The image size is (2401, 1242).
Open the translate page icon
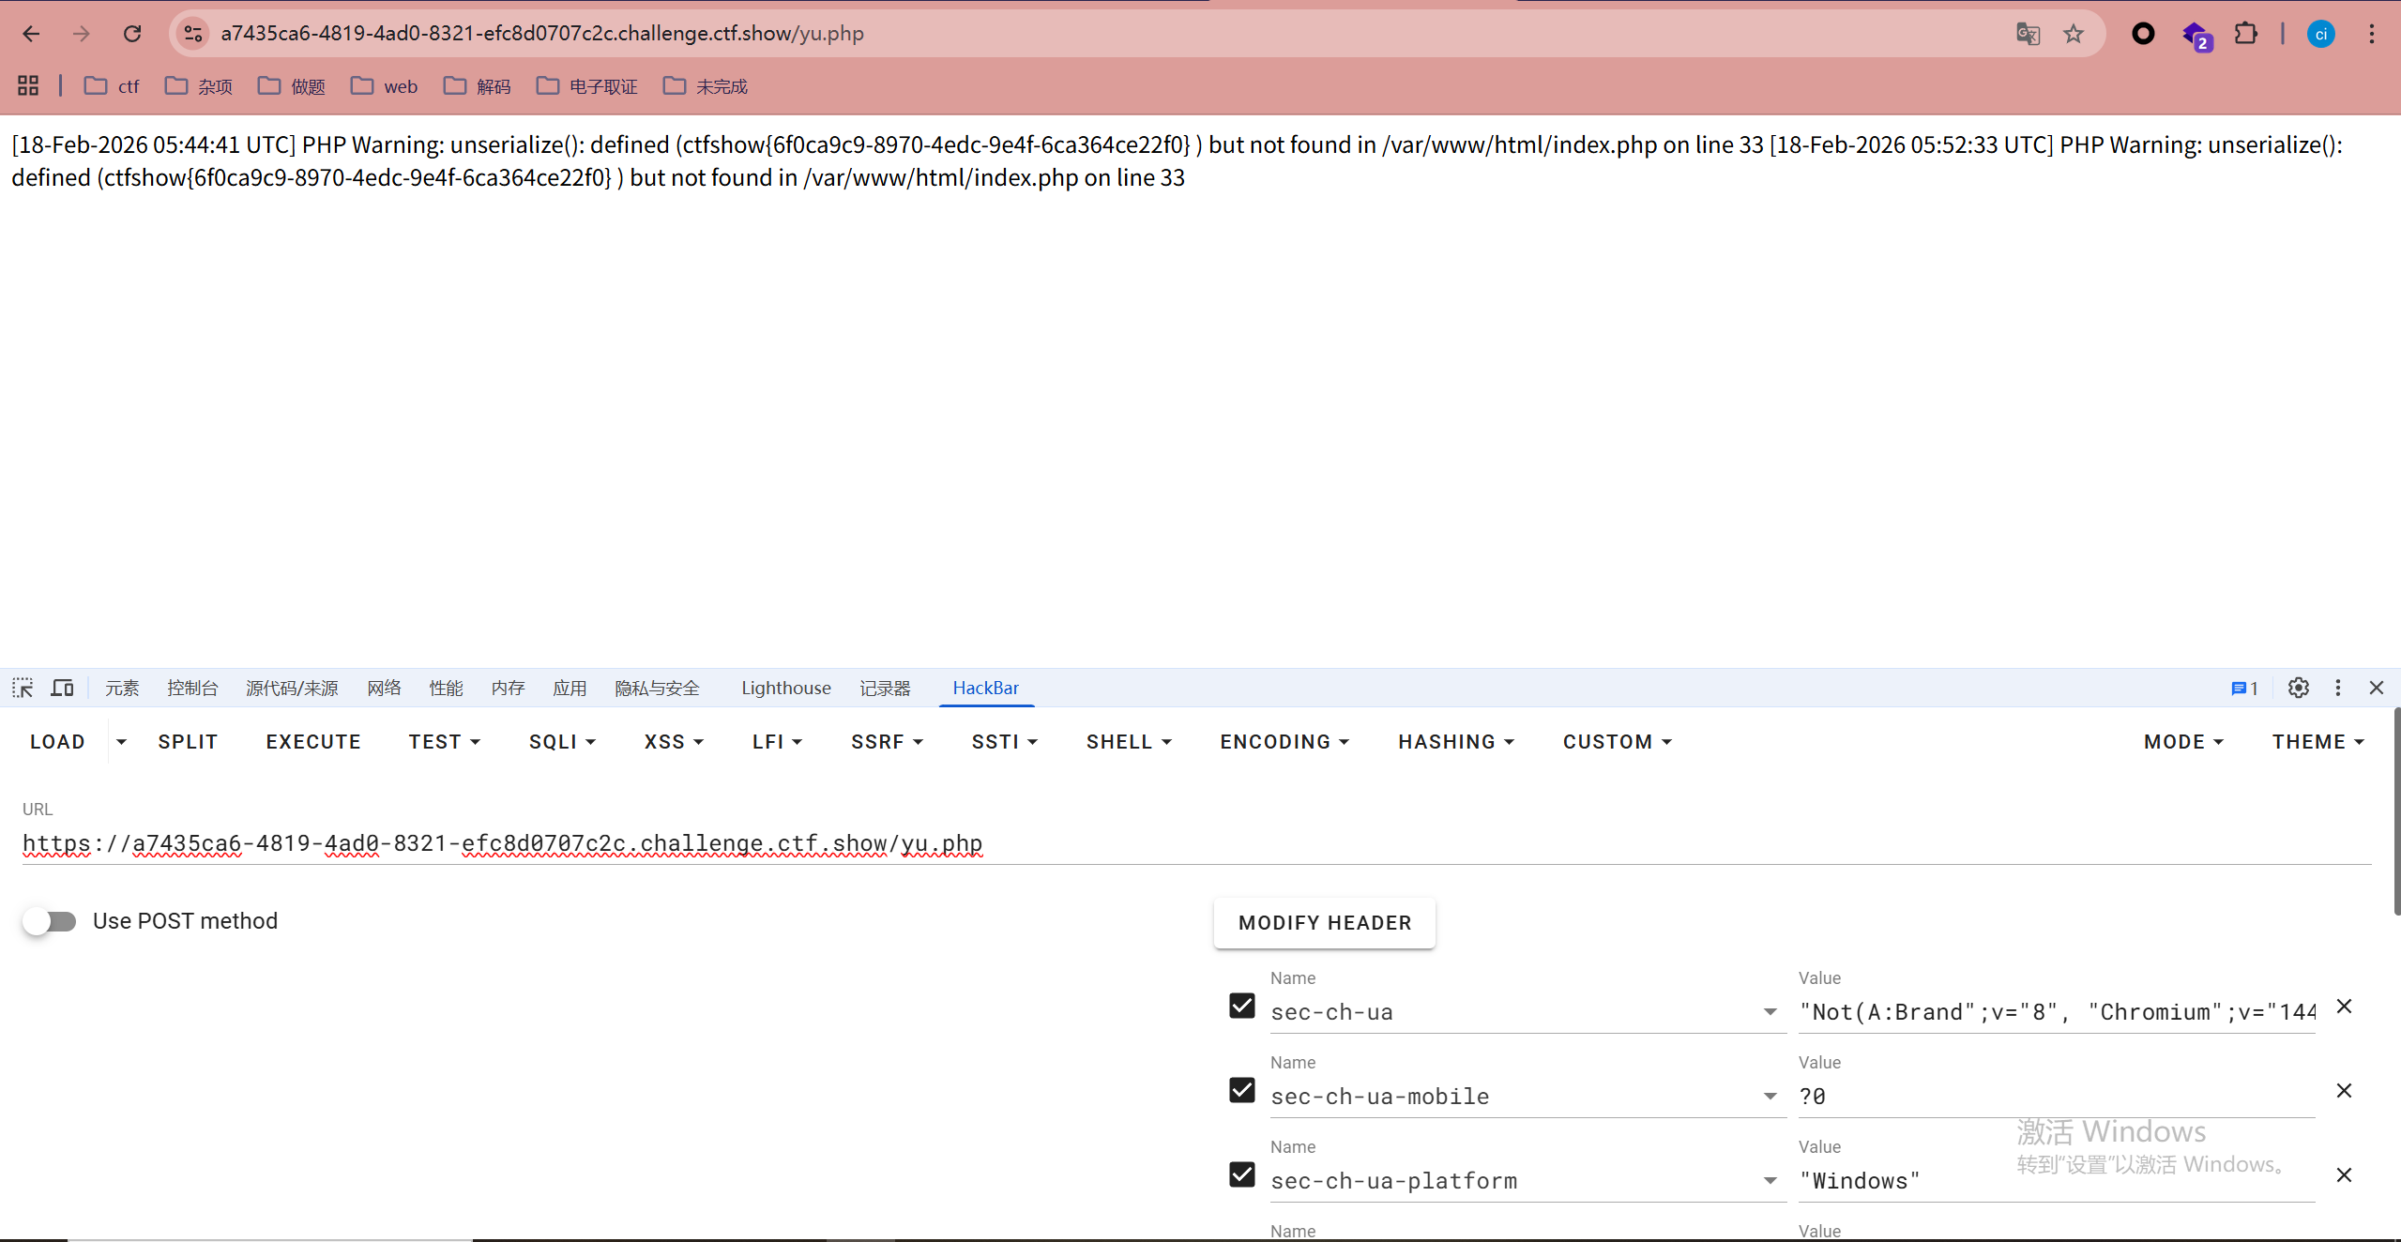click(2028, 34)
